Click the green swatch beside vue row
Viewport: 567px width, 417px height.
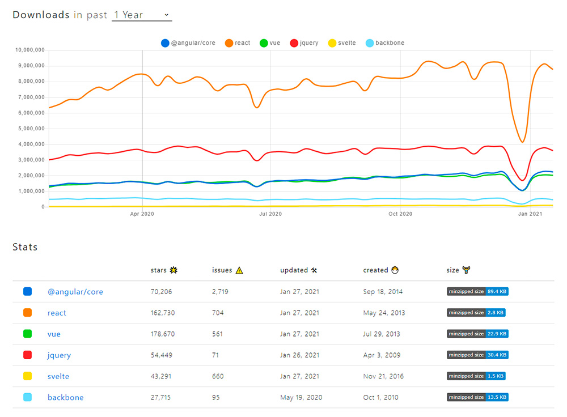[x=27, y=334]
